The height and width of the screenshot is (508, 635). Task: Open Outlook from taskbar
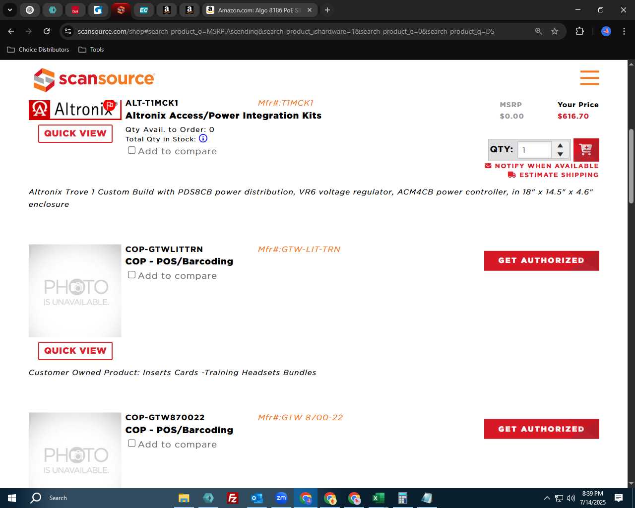[x=256, y=498]
